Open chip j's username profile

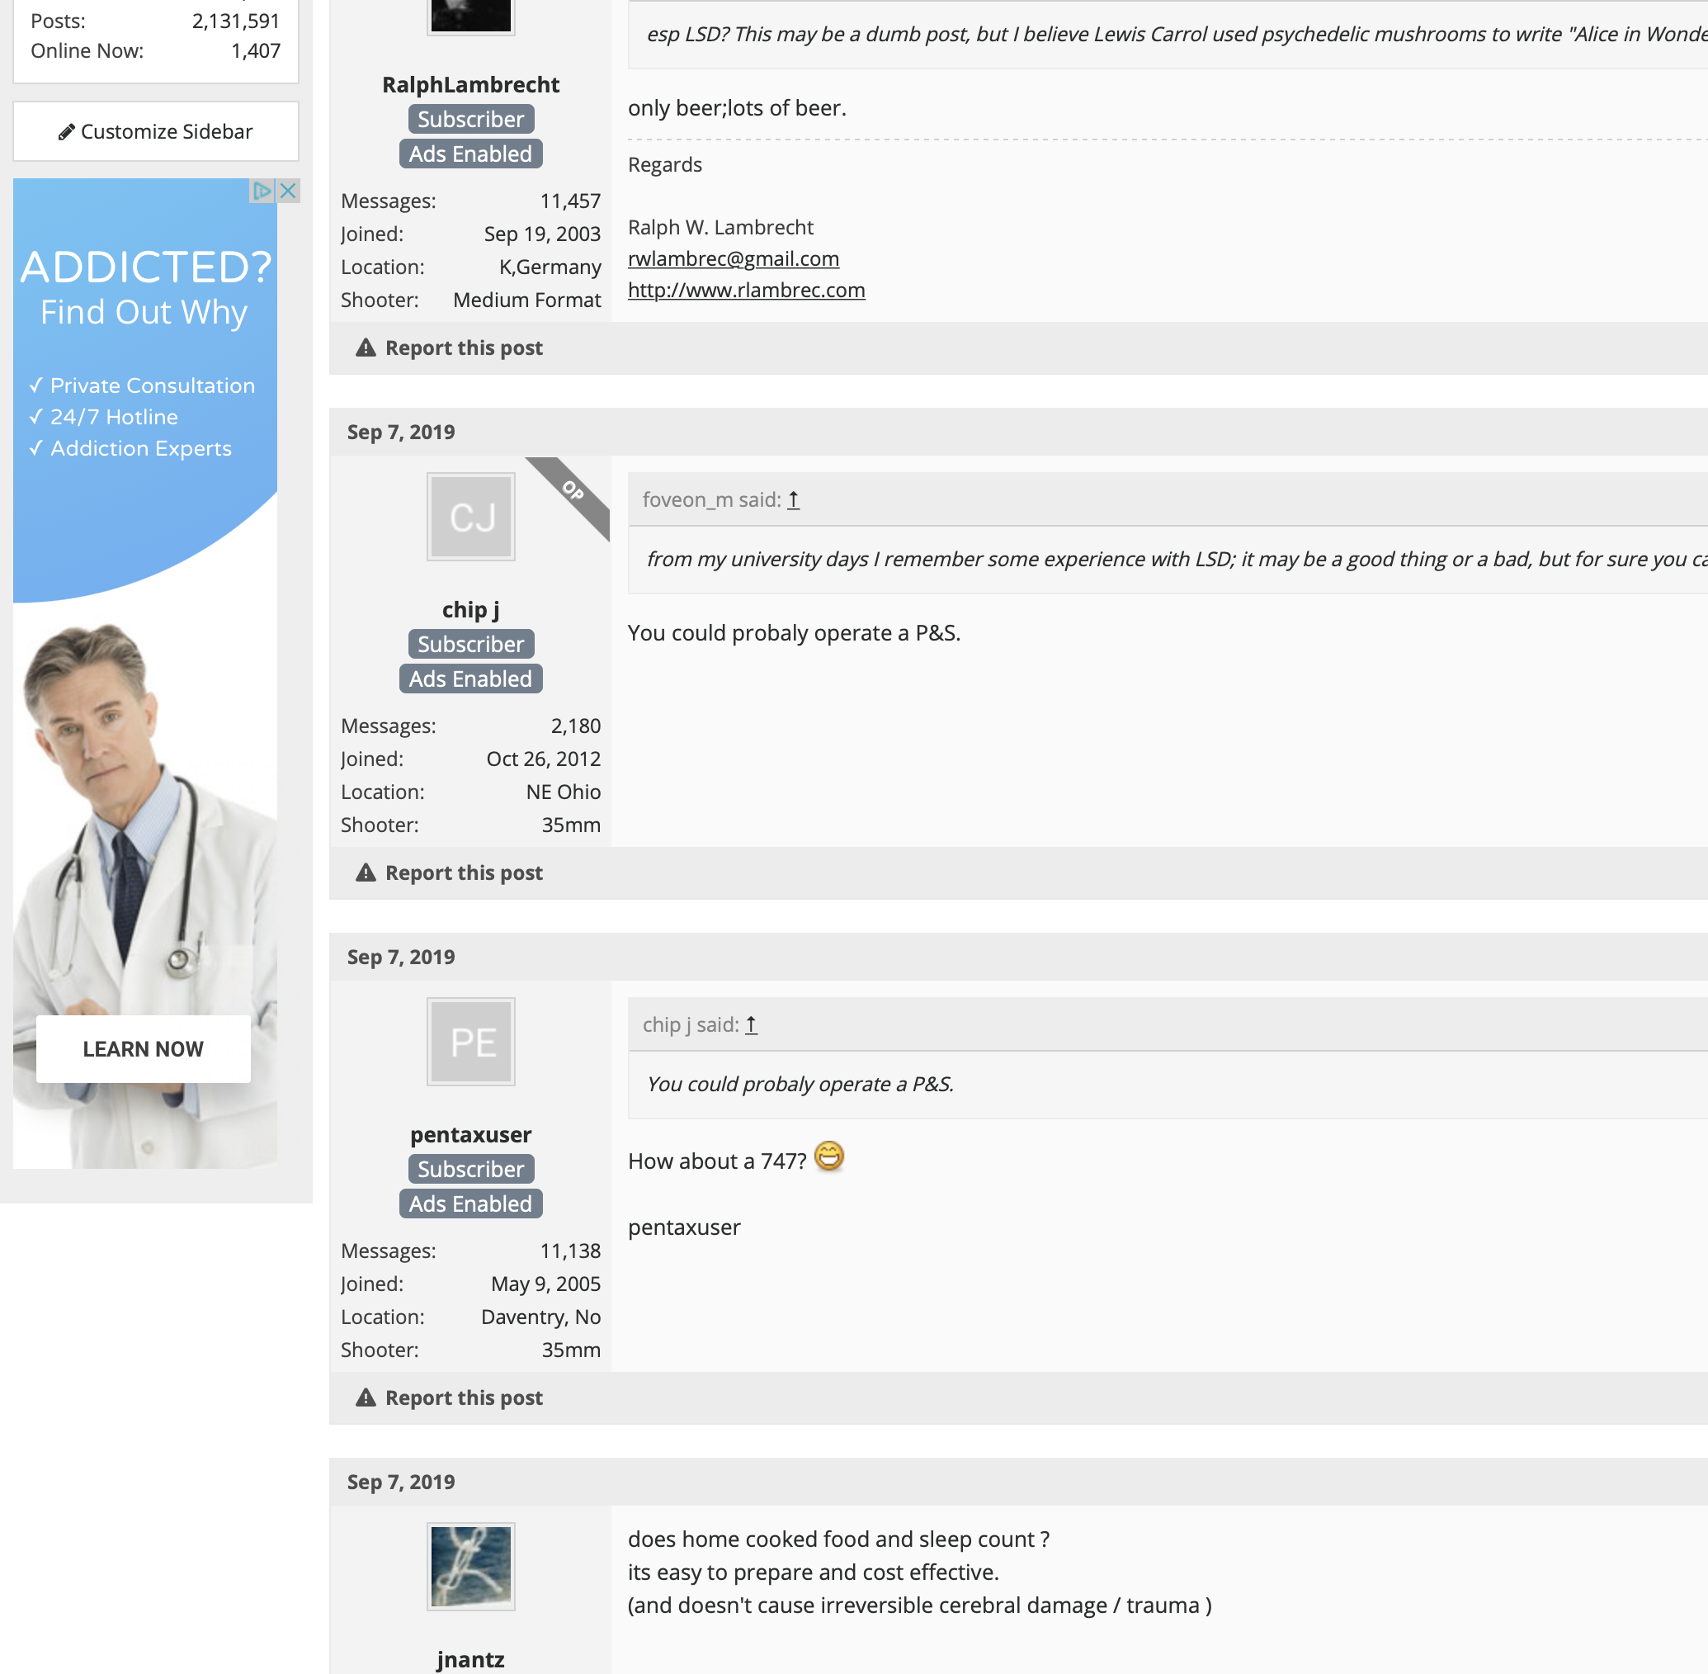point(471,609)
